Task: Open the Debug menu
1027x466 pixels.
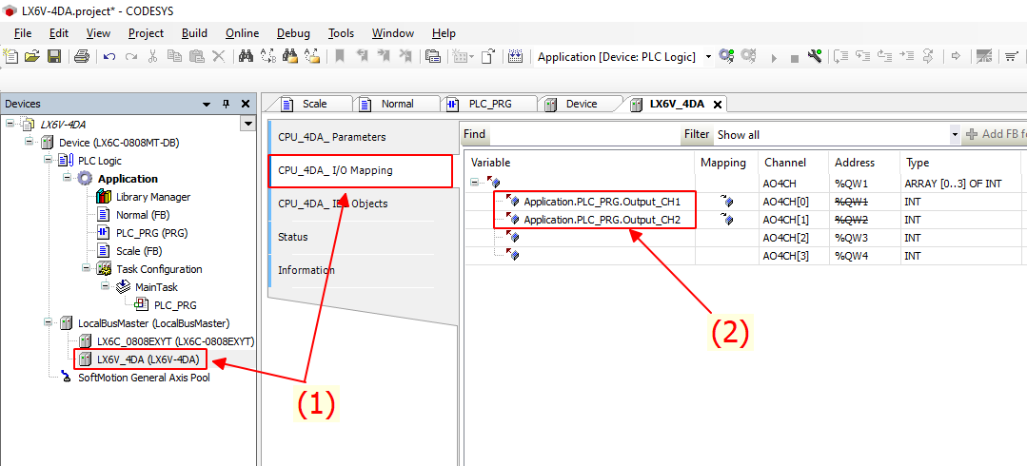Action: tap(293, 33)
